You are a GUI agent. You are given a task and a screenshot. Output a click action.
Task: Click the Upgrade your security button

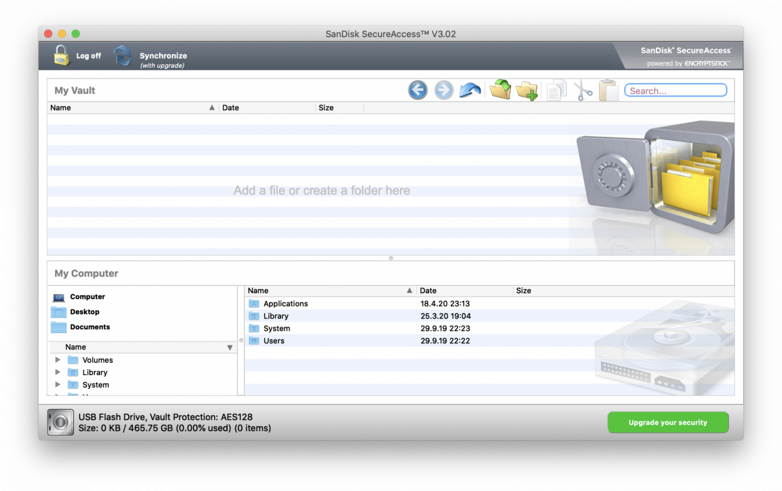[668, 422]
